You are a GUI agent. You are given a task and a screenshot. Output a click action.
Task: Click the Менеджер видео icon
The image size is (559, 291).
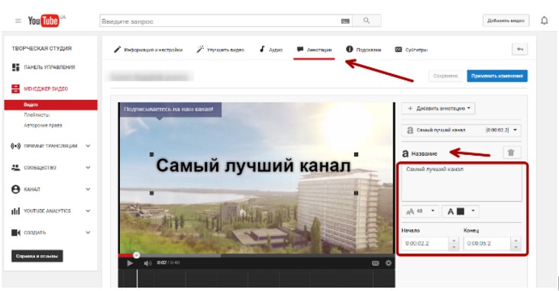pyautogui.click(x=16, y=89)
